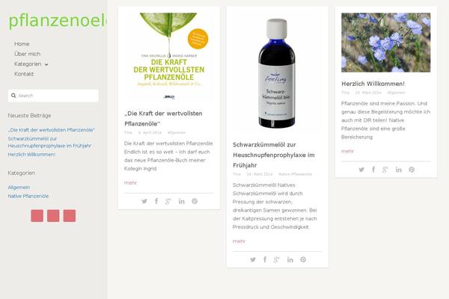Share Herzlich Willkommen post on Twitter

click(361, 170)
